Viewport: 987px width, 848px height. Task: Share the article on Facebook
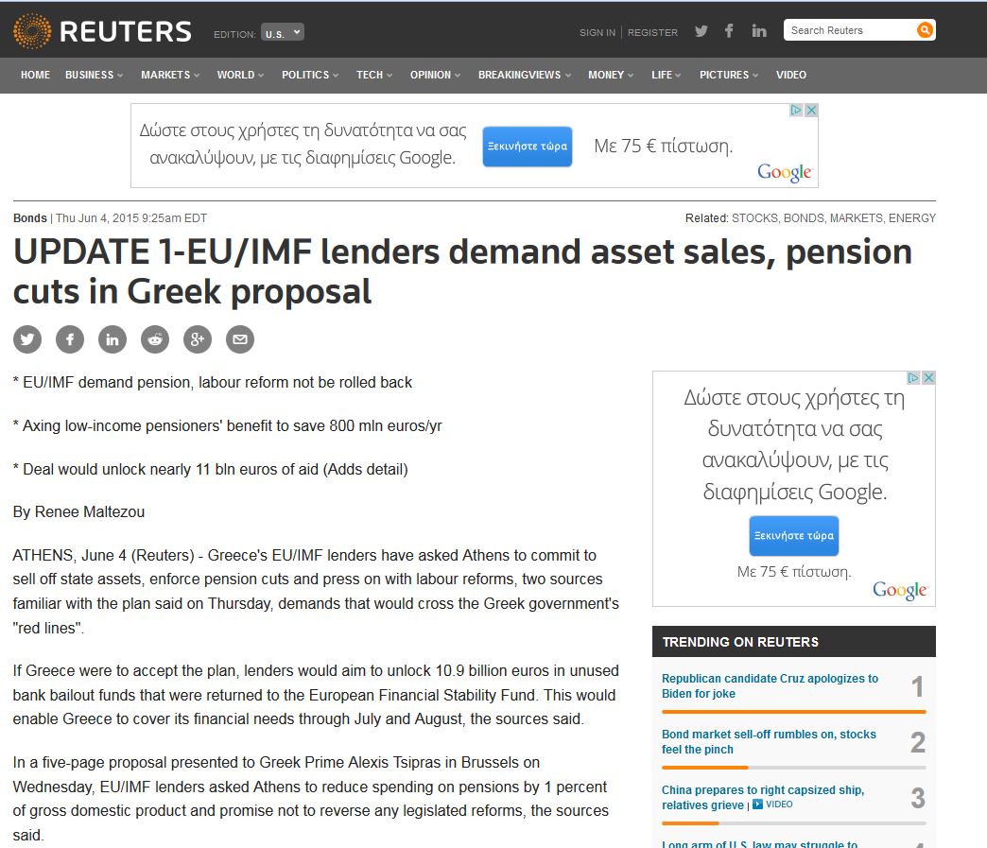click(69, 338)
